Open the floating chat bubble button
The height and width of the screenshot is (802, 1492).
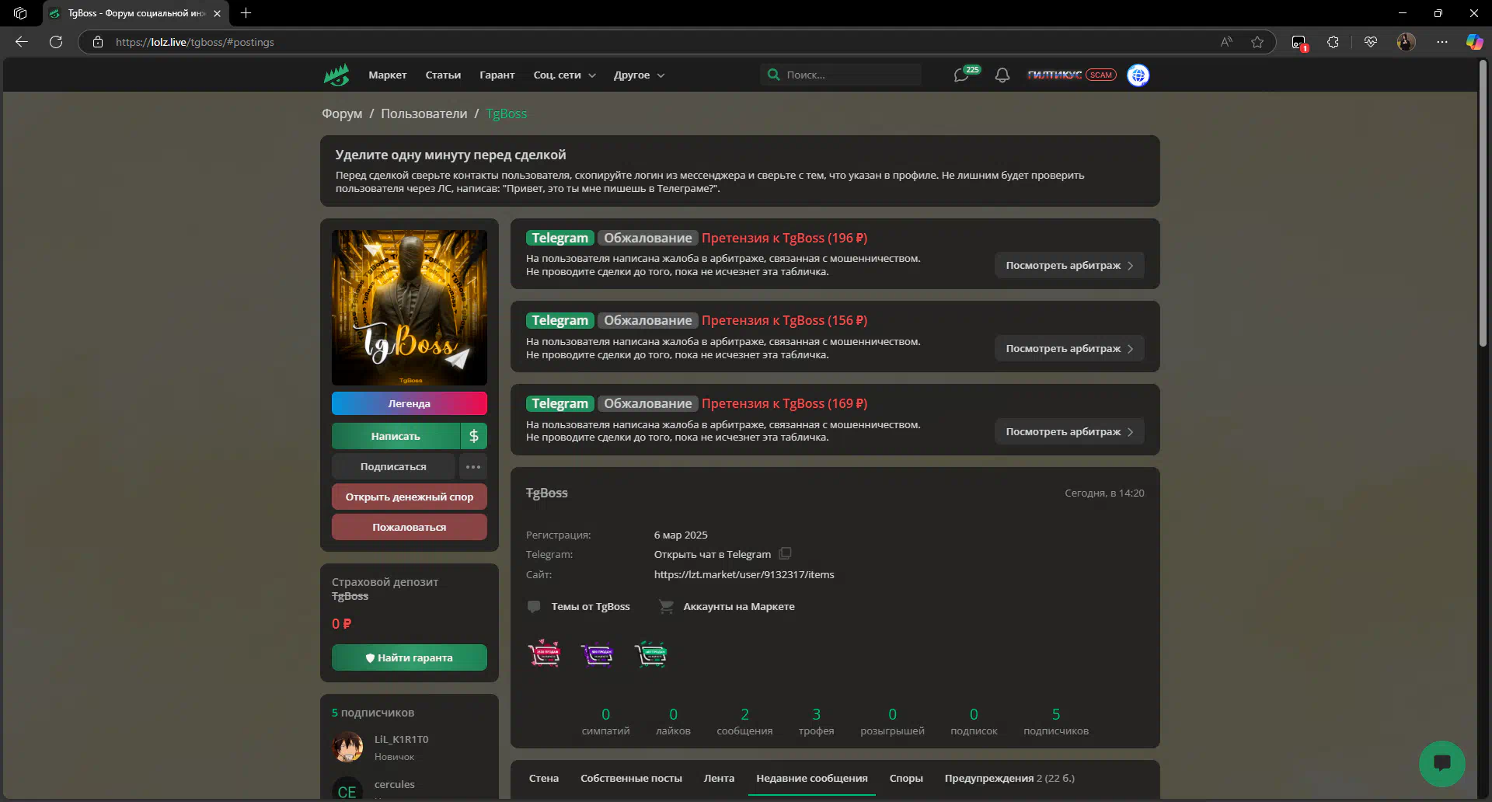tap(1442, 763)
